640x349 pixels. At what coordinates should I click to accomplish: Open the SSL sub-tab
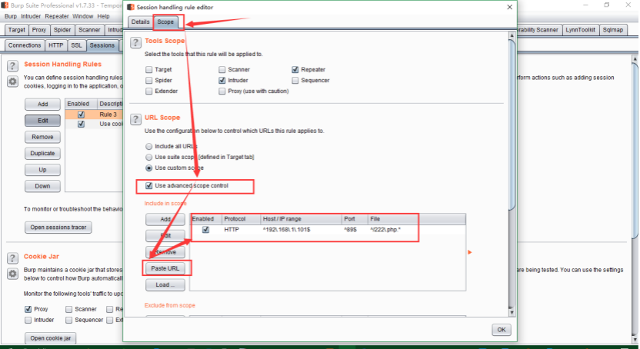pyautogui.click(x=76, y=45)
